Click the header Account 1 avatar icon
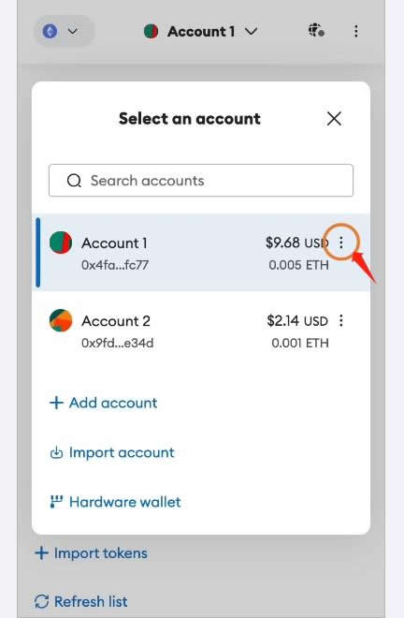Screen dimensions: 404x618 pos(151,31)
